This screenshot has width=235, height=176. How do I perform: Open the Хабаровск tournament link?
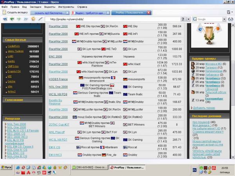[212, 75]
